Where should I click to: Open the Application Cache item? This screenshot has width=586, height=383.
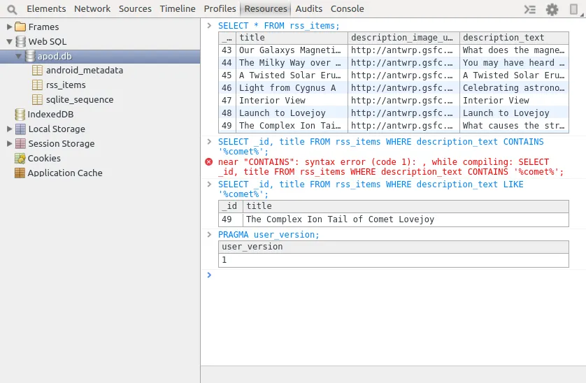(64, 173)
